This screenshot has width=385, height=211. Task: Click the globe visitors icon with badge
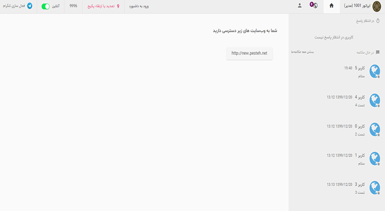(x=313, y=6)
